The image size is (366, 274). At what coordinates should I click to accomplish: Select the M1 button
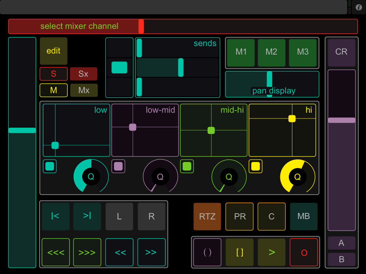point(241,53)
